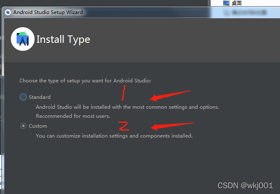Image resolution: width=280 pixels, height=194 pixels.
Task: Select the Standard install type radio button
Action: click(23, 97)
